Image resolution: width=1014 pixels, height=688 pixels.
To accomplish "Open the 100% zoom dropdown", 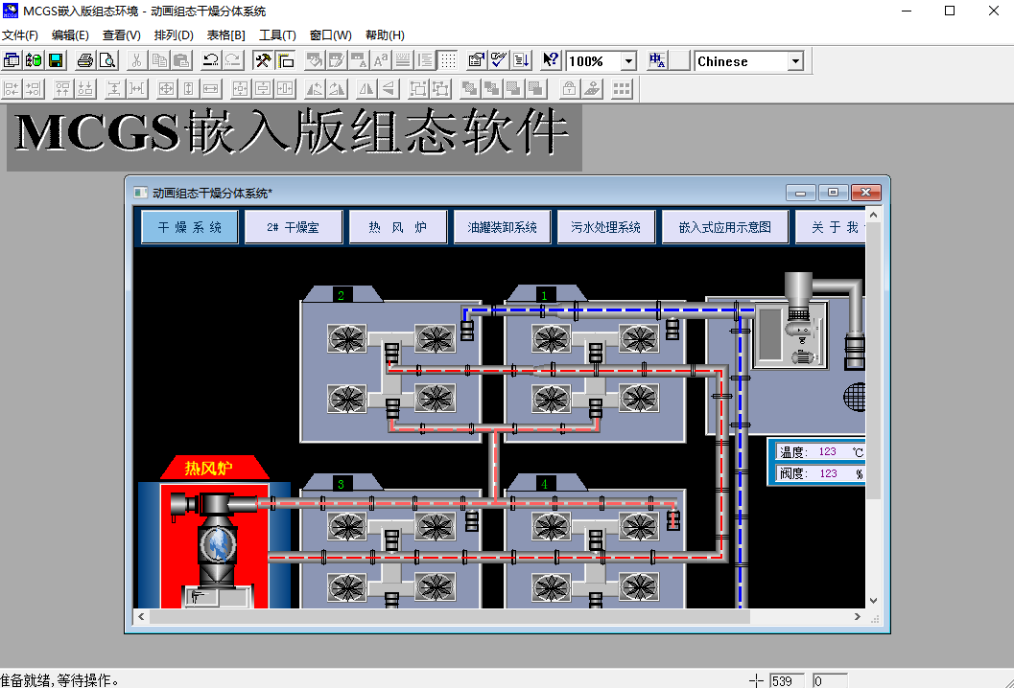I will (x=628, y=61).
